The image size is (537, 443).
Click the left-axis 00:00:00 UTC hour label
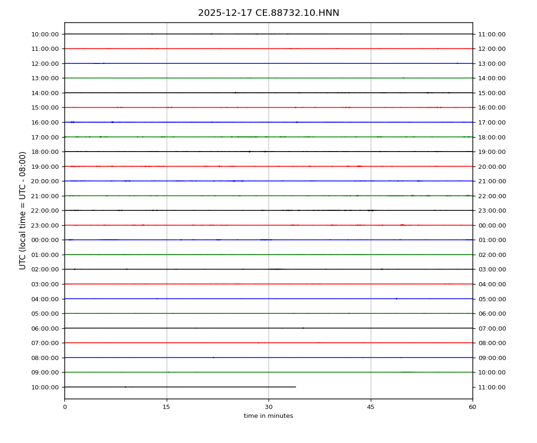[45, 240]
